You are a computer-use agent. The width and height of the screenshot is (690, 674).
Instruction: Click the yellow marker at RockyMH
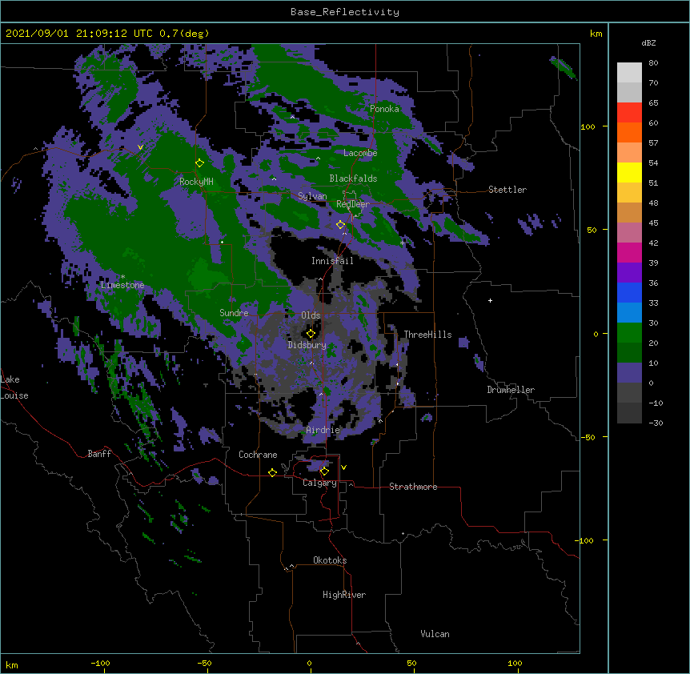tap(199, 163)
